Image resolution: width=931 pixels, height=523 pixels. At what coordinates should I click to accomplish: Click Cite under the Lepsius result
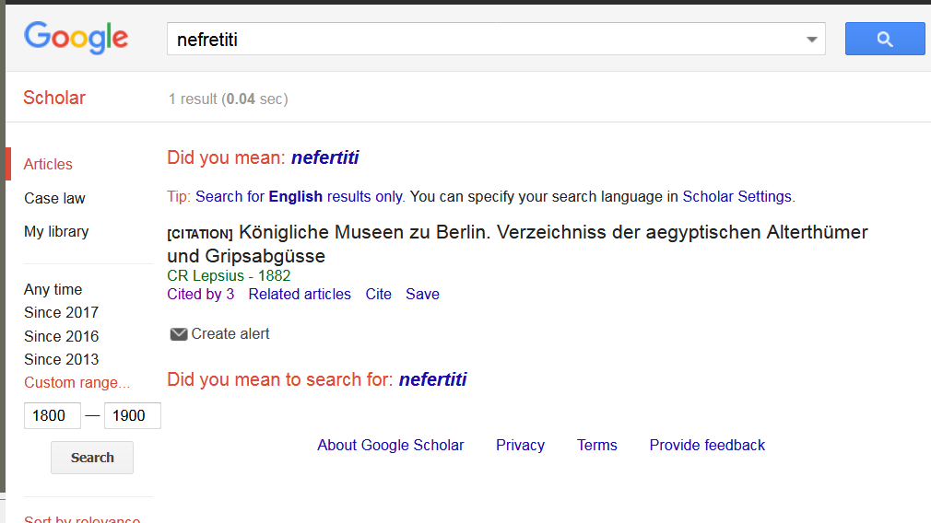[x=378, y=295]
